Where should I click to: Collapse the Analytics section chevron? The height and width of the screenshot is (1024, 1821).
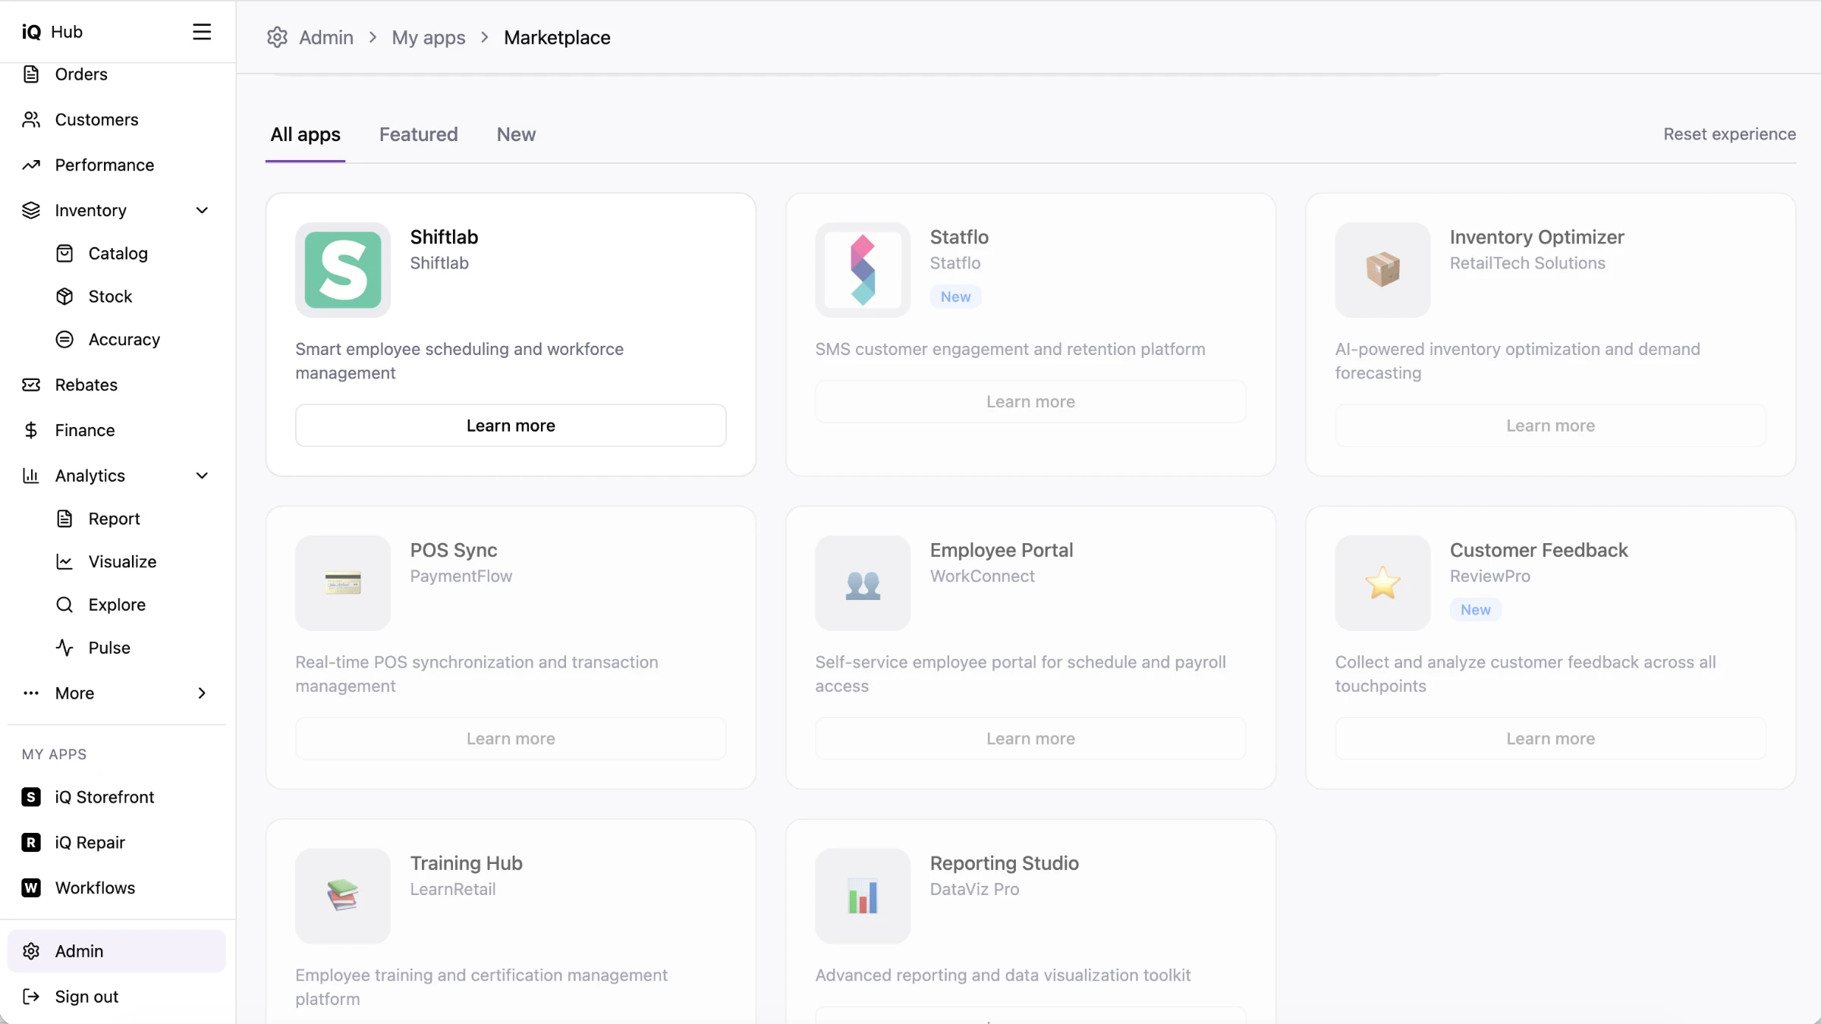[x=202, y=476]
